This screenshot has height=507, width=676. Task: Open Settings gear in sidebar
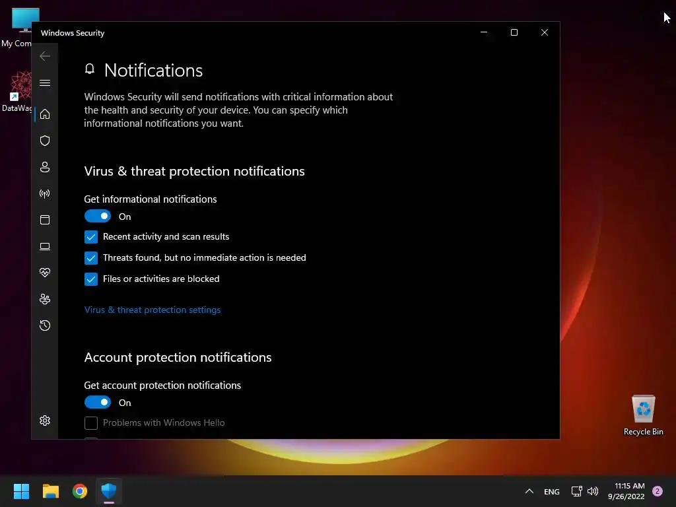pos(45,421)
